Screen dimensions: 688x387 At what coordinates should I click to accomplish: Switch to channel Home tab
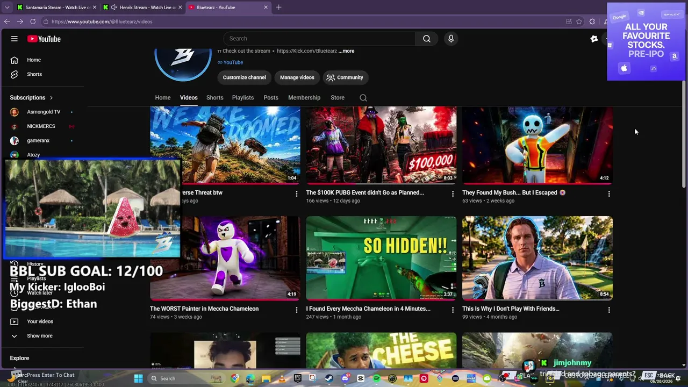[163, 98]
